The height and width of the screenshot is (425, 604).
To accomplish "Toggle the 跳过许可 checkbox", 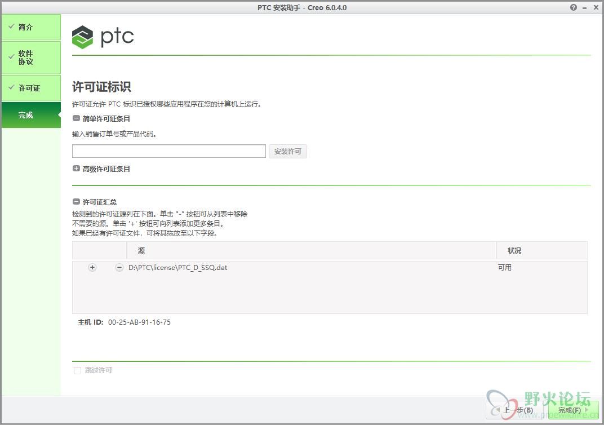I will [77, 370].
